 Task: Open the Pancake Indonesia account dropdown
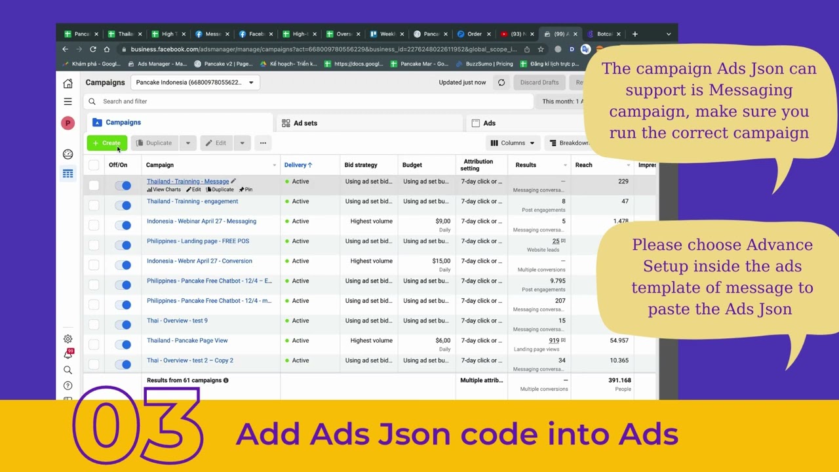(195, 83)
